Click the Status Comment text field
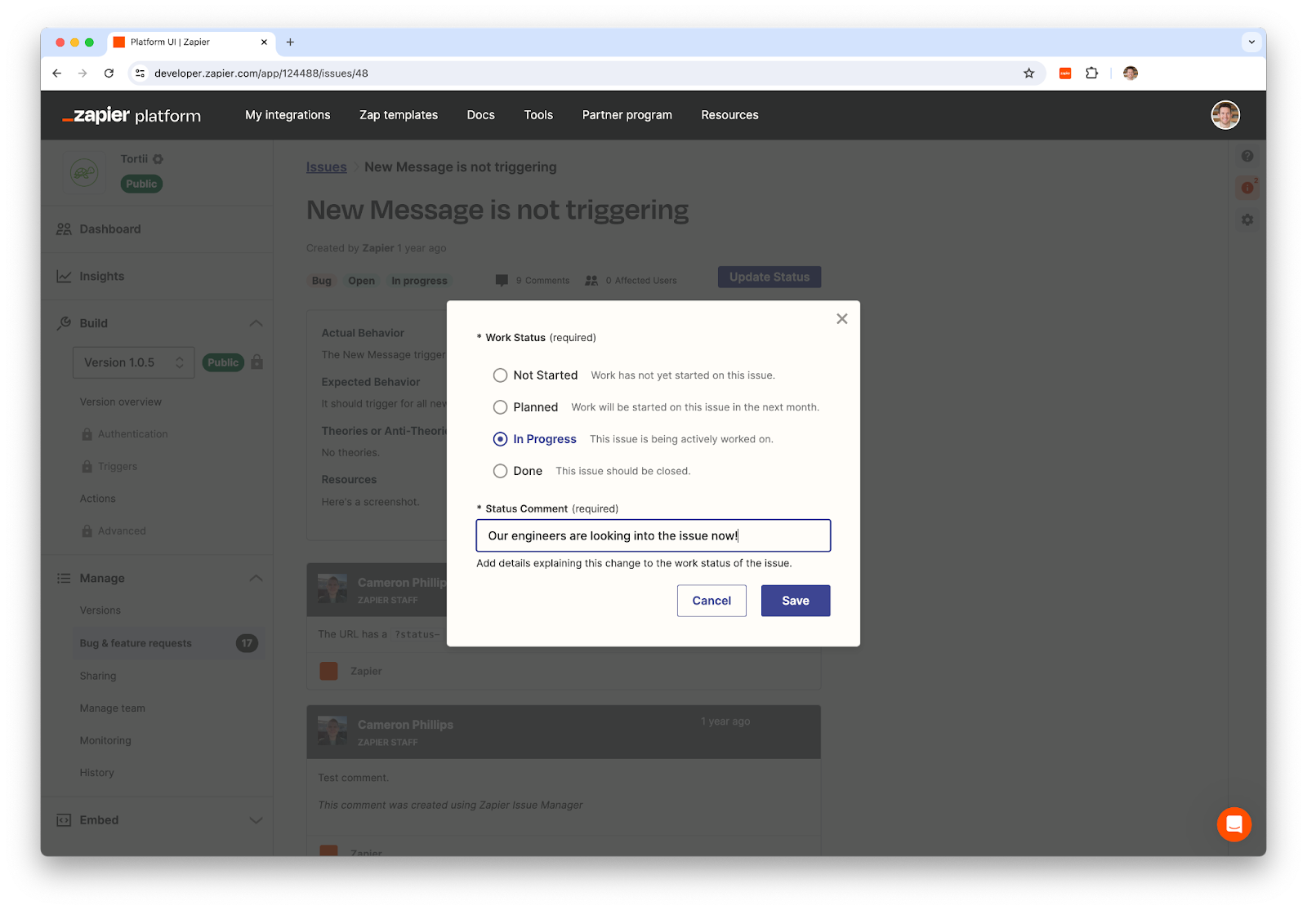The height and width of the screenshot is (910, 1307). click(653, 535)
